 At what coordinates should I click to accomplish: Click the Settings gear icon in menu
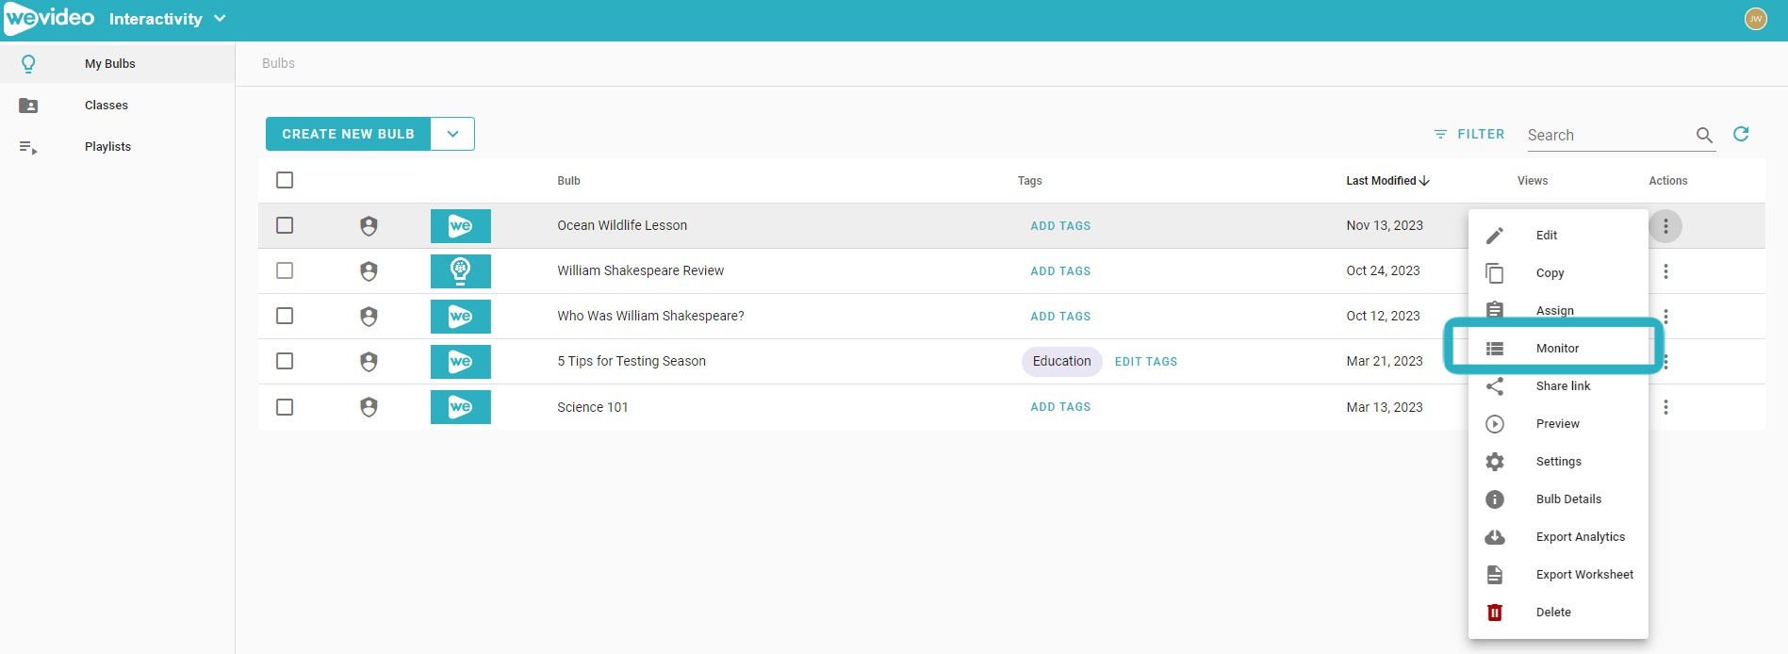coord(1495,462)
